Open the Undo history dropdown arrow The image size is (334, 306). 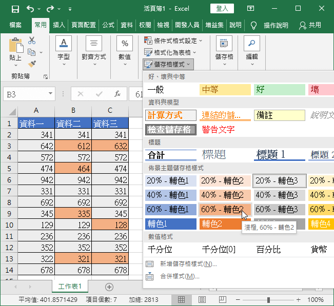(39, 9)
